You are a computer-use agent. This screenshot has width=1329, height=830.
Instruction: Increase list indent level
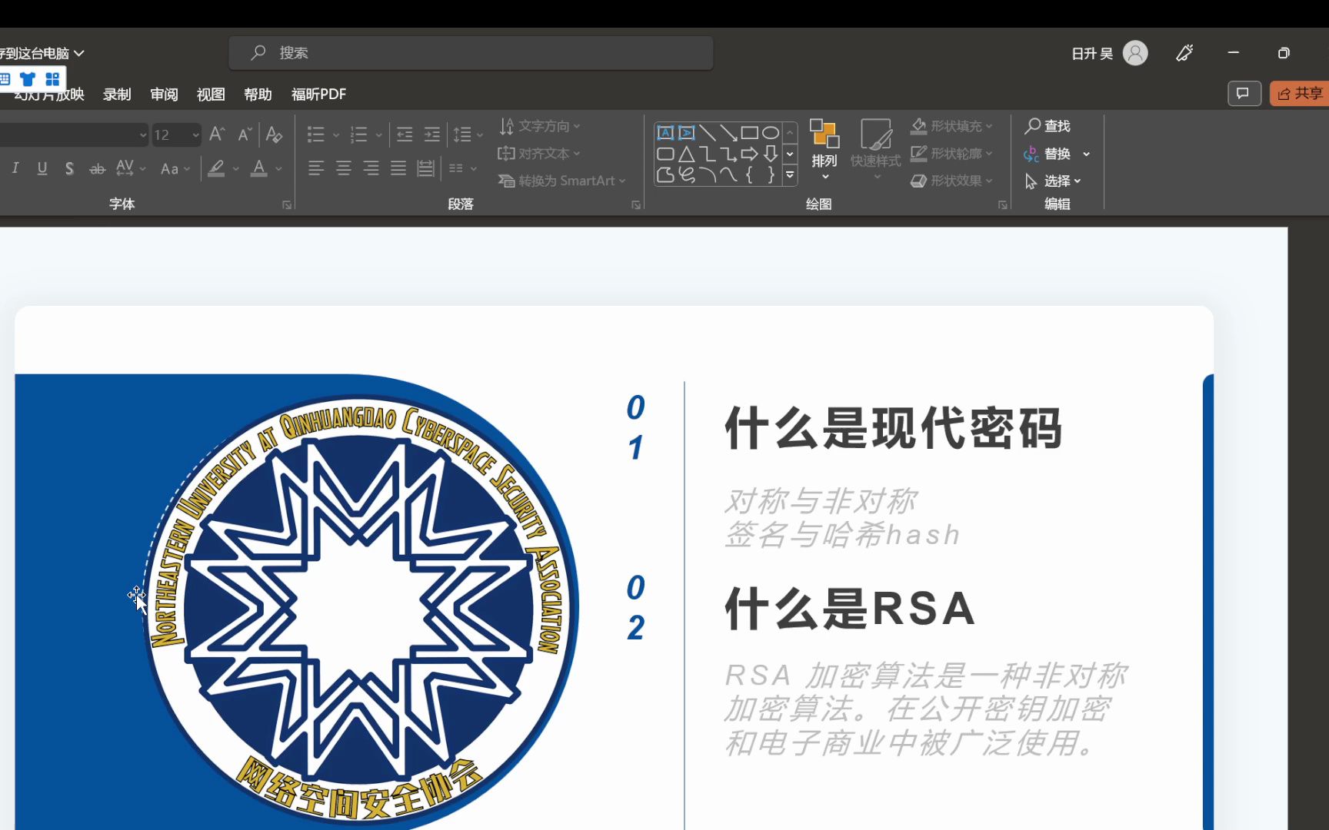432,134
